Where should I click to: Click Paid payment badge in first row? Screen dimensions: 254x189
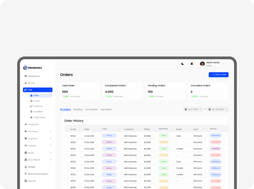(x=164, y=136)
